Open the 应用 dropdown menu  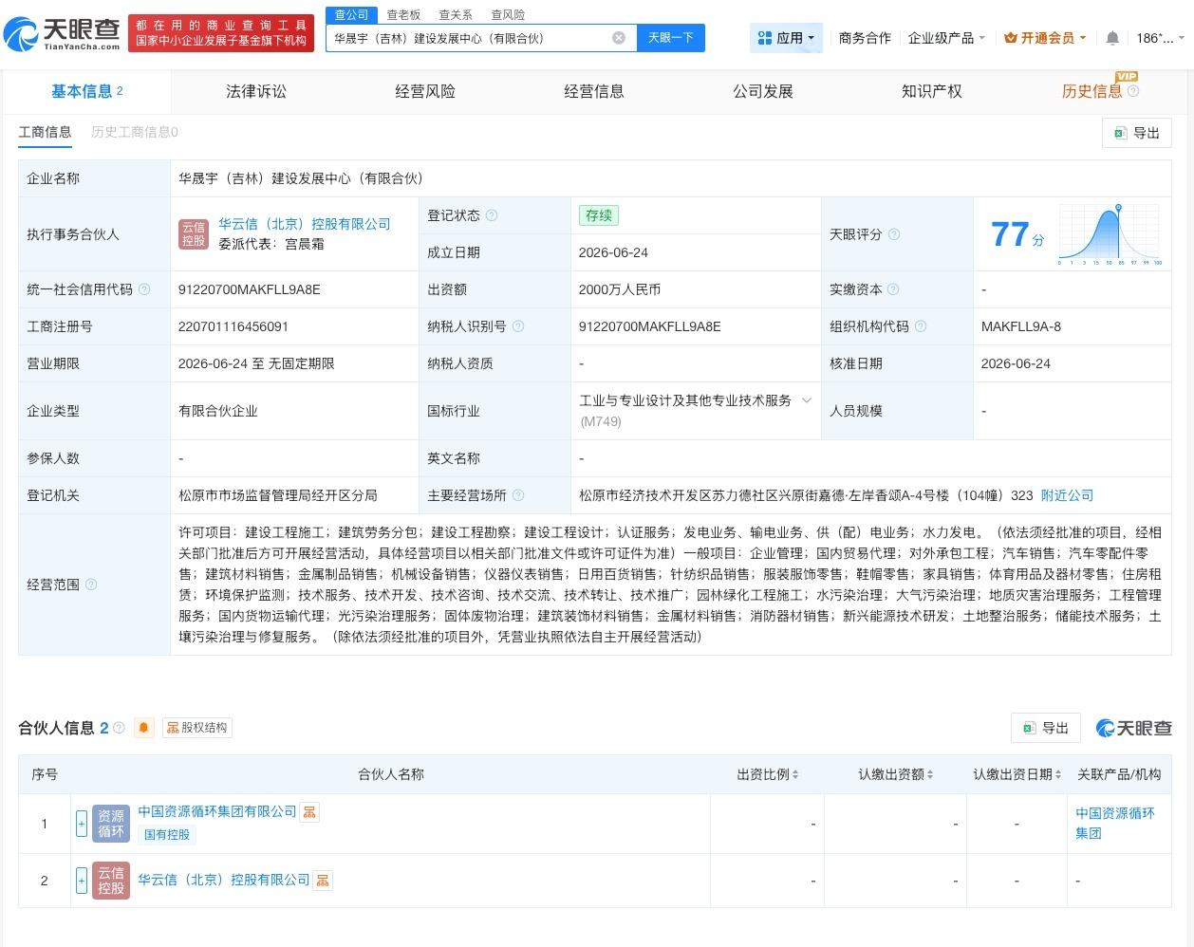pyautogui.click(x=786, y=38)
